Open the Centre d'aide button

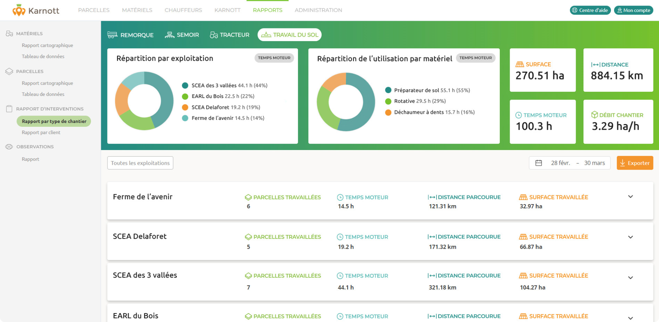(x=590, y=10)
